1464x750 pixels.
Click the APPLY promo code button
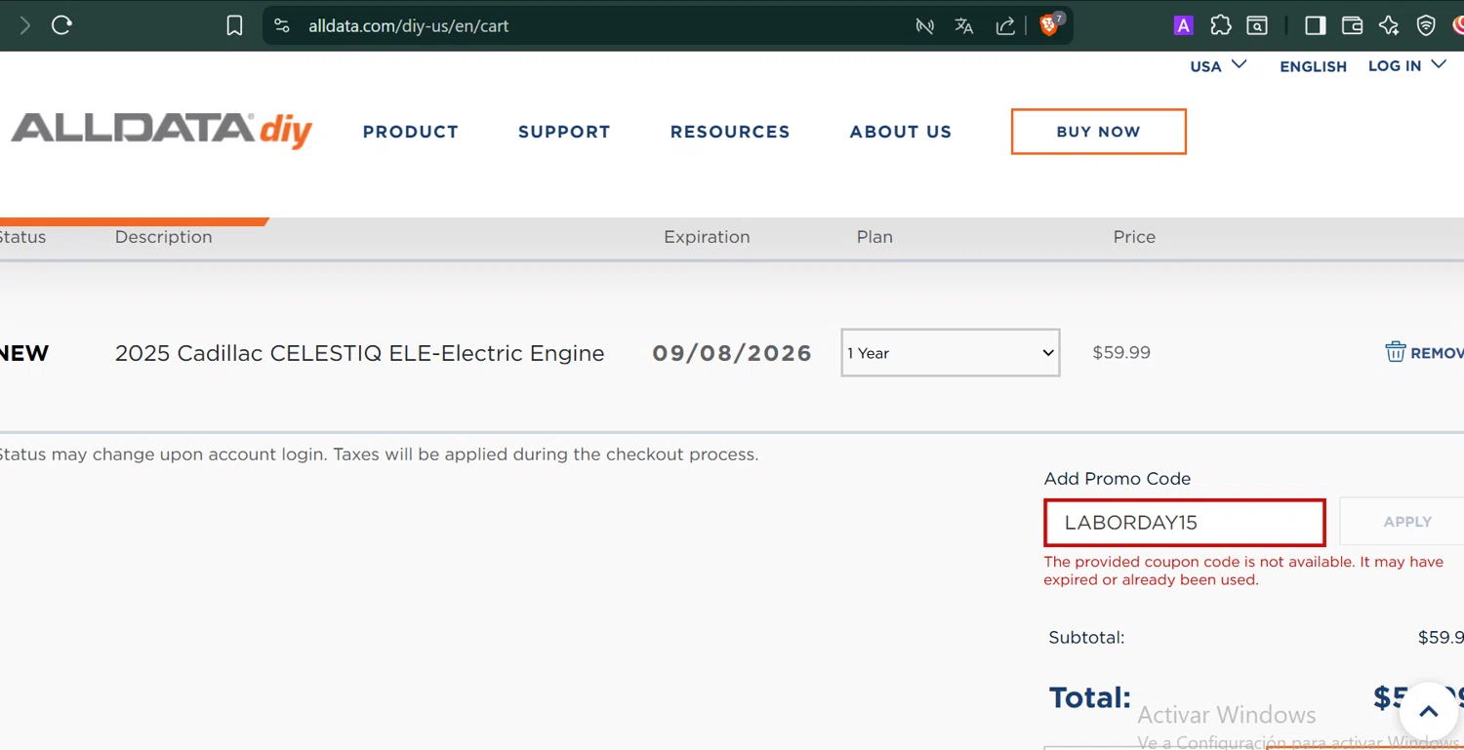pyautogui.click(x=1406, y=522)
